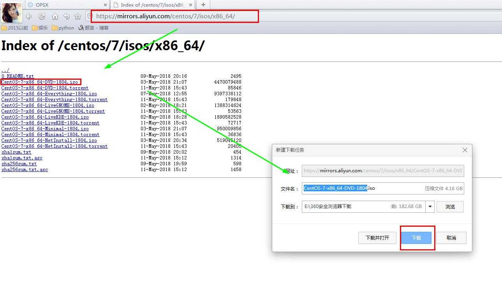The height and width of the screenshot is (287, 502).
Task: Go to parent directory ../ link
Action: 5,70
